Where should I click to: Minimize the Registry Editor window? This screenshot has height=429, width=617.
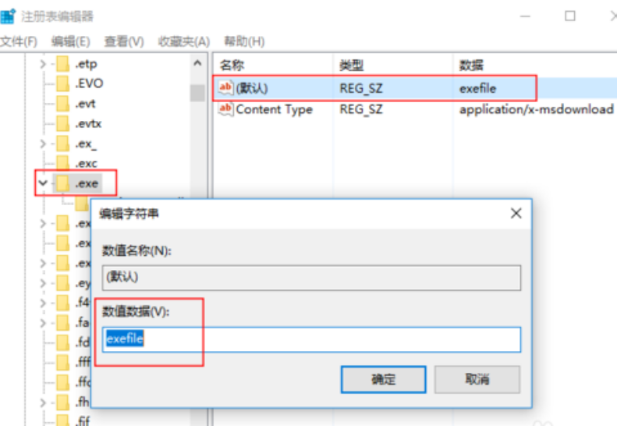525,16
